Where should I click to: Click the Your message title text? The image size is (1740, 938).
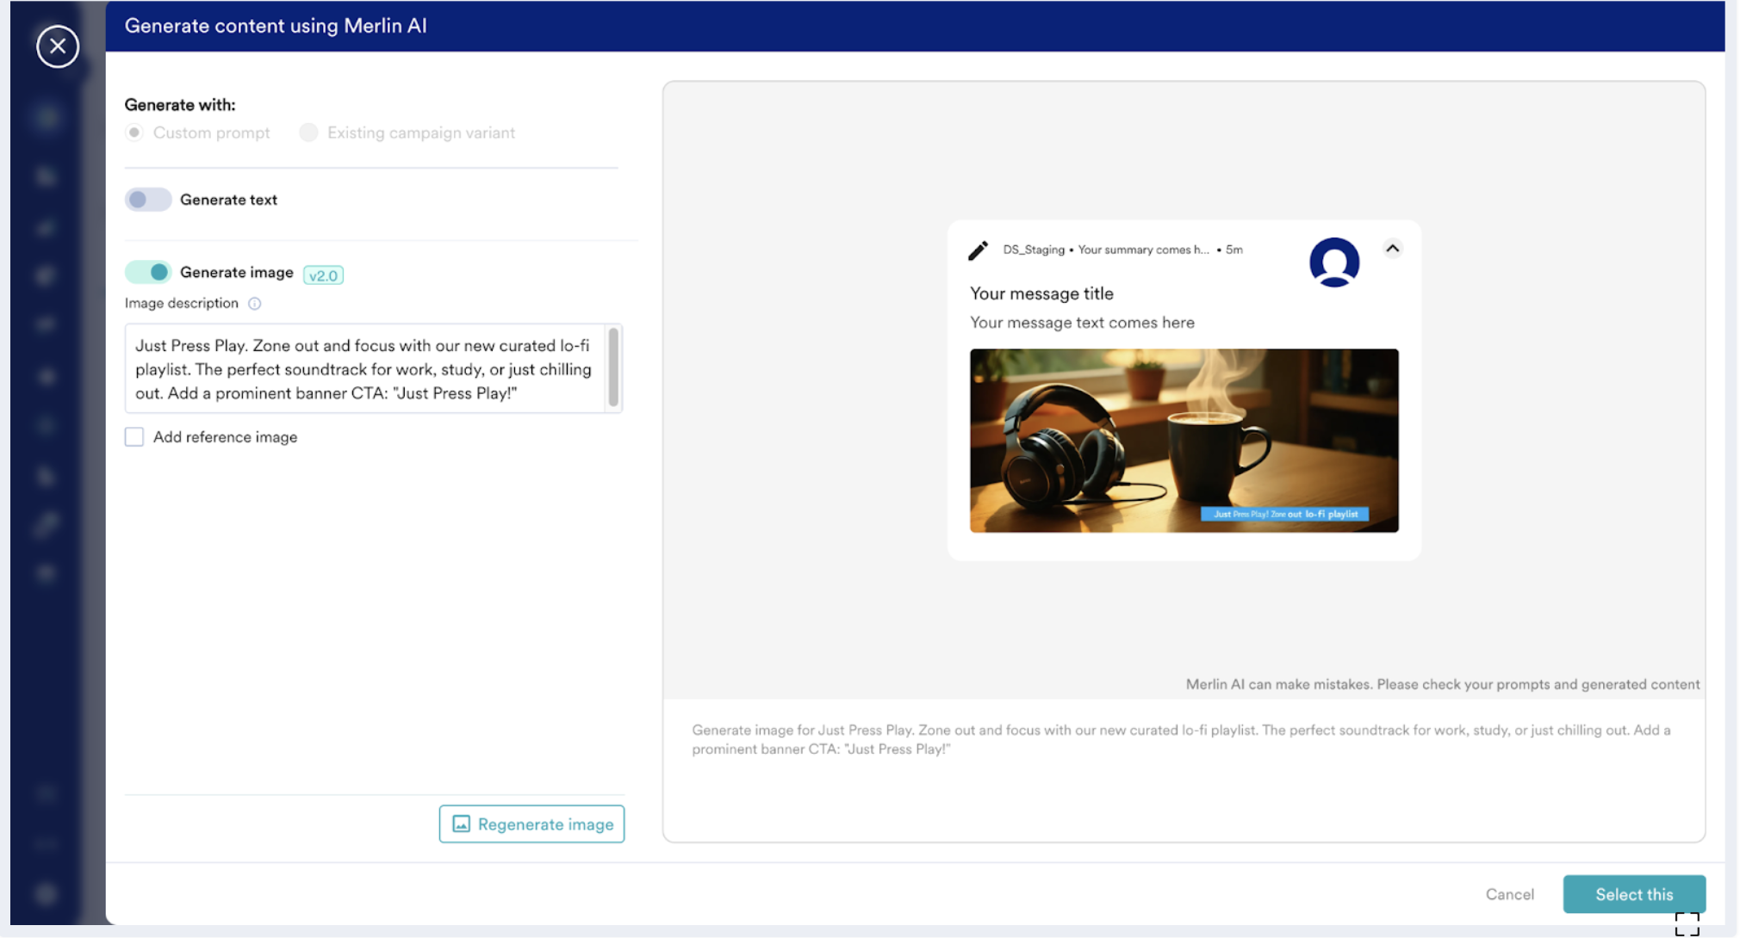pyautogui.click(x=1041, y=294)
